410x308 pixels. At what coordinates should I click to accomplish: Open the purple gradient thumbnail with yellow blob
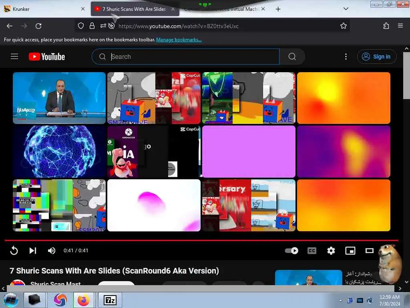click(x=344, y=152)
